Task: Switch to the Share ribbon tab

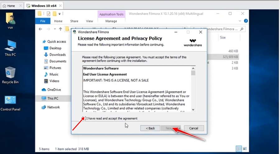Action: point(74,21)
